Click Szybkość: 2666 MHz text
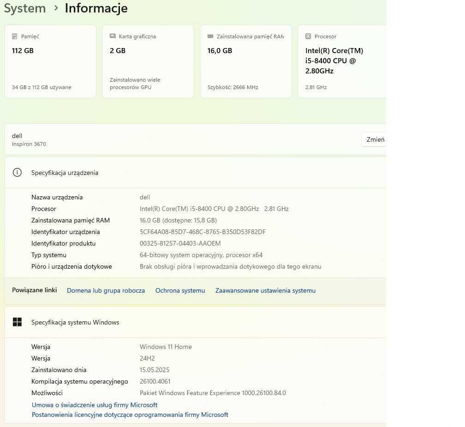Screen dimensions: 465x427 [x=233, y=87]
